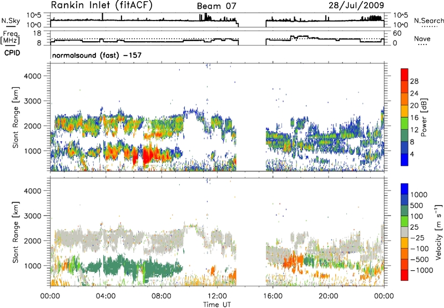The width and height of the screenshot is (444, 308).
Task: Click the '28' value on the power colorbar
Action: (x=414, y=81)
